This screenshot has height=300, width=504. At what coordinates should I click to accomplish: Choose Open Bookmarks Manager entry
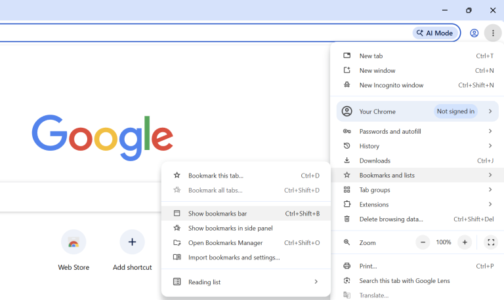coord(246,243)
